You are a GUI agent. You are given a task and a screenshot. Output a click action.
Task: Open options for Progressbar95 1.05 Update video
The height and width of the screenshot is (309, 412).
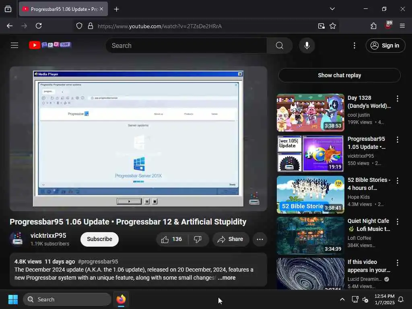397,140
